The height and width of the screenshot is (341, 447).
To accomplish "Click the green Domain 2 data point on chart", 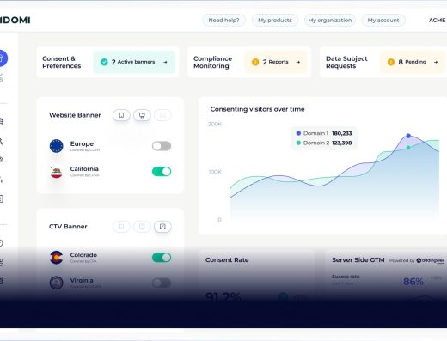I will click(408, 148).
